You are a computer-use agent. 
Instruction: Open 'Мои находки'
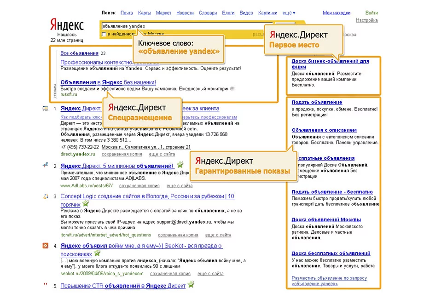pos(337,13)
